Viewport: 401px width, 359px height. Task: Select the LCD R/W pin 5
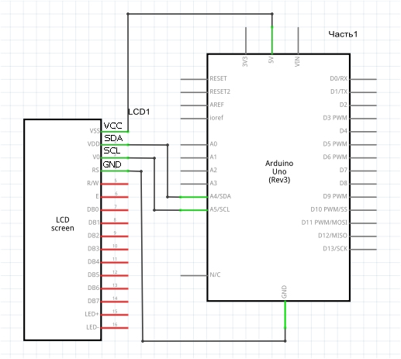pyautogui.click(x=115, y=184)
